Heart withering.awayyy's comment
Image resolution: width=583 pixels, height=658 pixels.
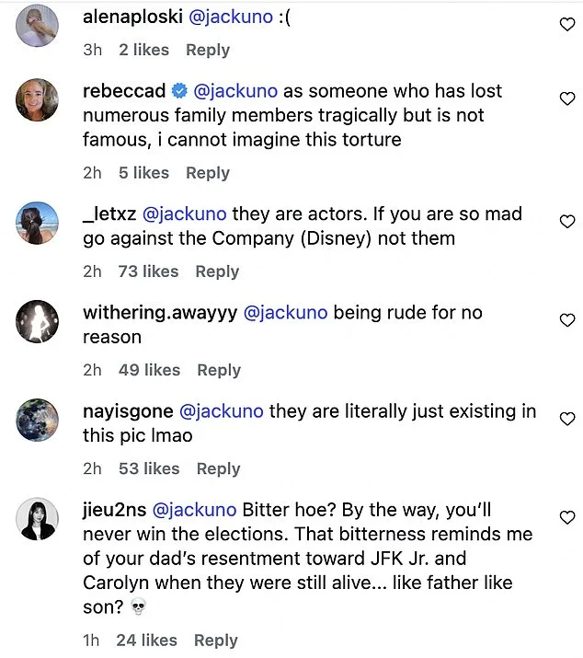567,320
